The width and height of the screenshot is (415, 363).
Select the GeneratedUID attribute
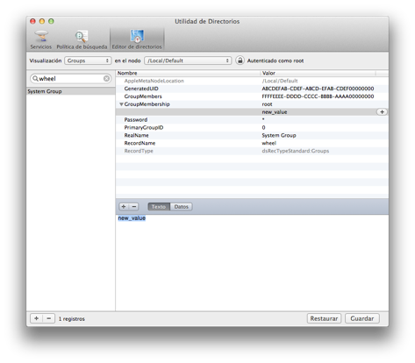click(141, 89)
